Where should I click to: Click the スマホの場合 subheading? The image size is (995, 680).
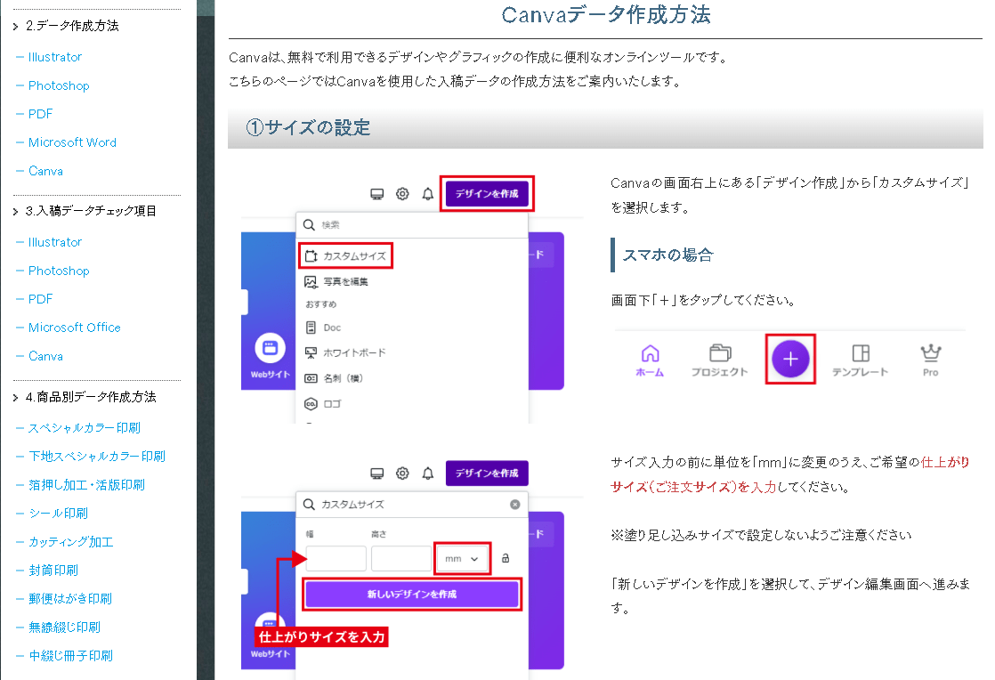point(668,255)
